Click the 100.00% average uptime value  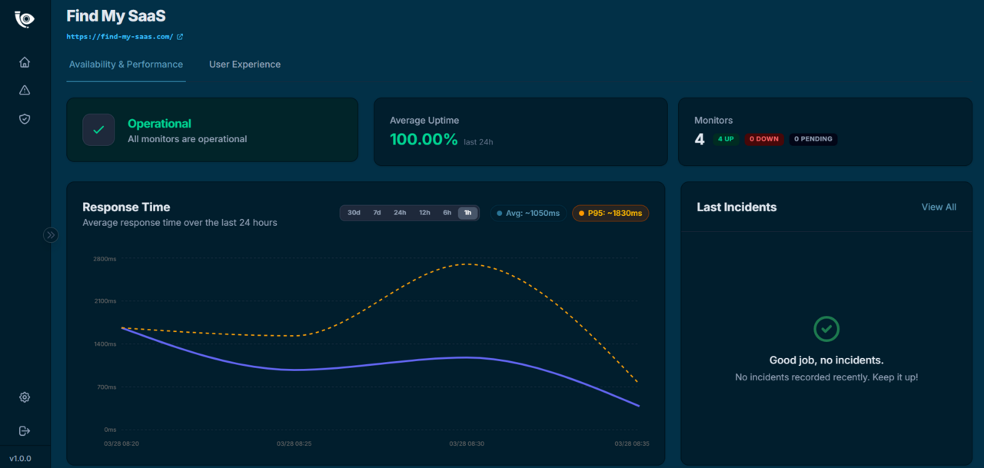click(424, 139)
